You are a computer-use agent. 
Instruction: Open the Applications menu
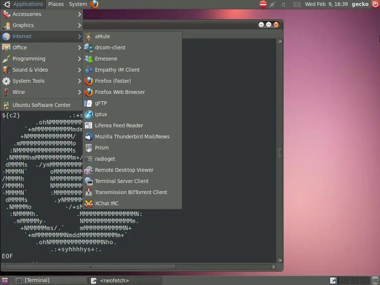(23, 4)
